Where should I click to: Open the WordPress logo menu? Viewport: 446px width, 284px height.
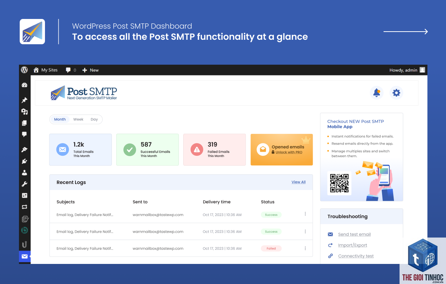24,70
